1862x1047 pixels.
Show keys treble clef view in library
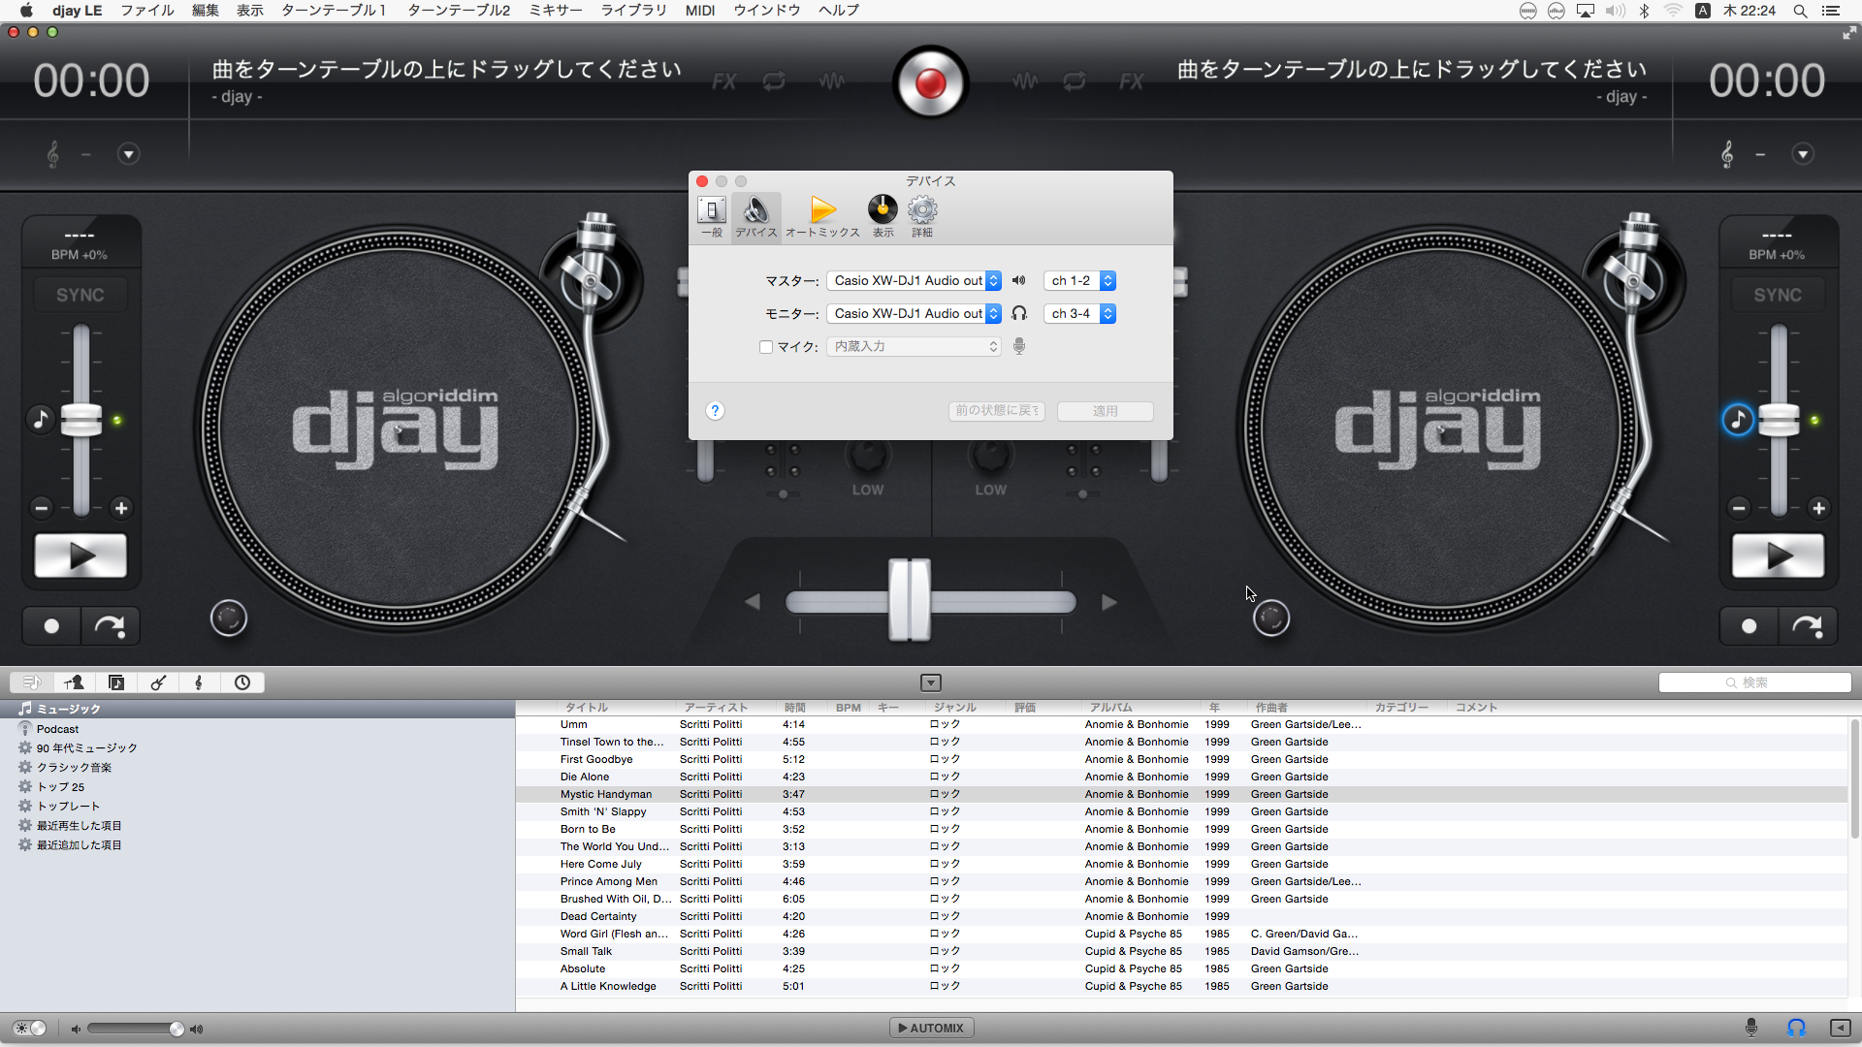(x=200, y=682)
